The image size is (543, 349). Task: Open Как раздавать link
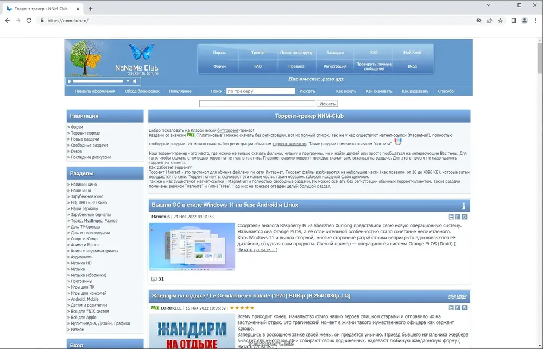[x=415, y=91]
